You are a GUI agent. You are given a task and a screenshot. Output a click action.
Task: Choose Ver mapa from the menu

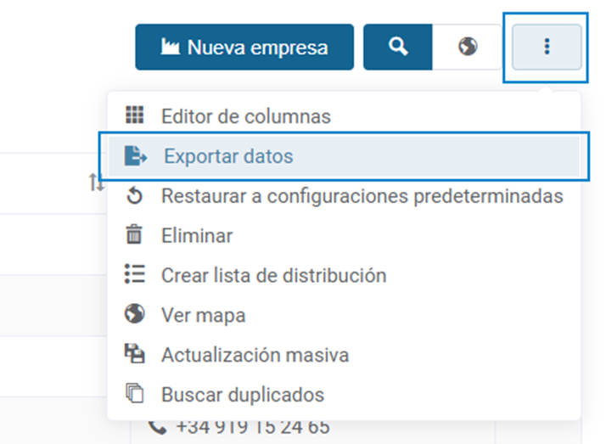point(344,315)
